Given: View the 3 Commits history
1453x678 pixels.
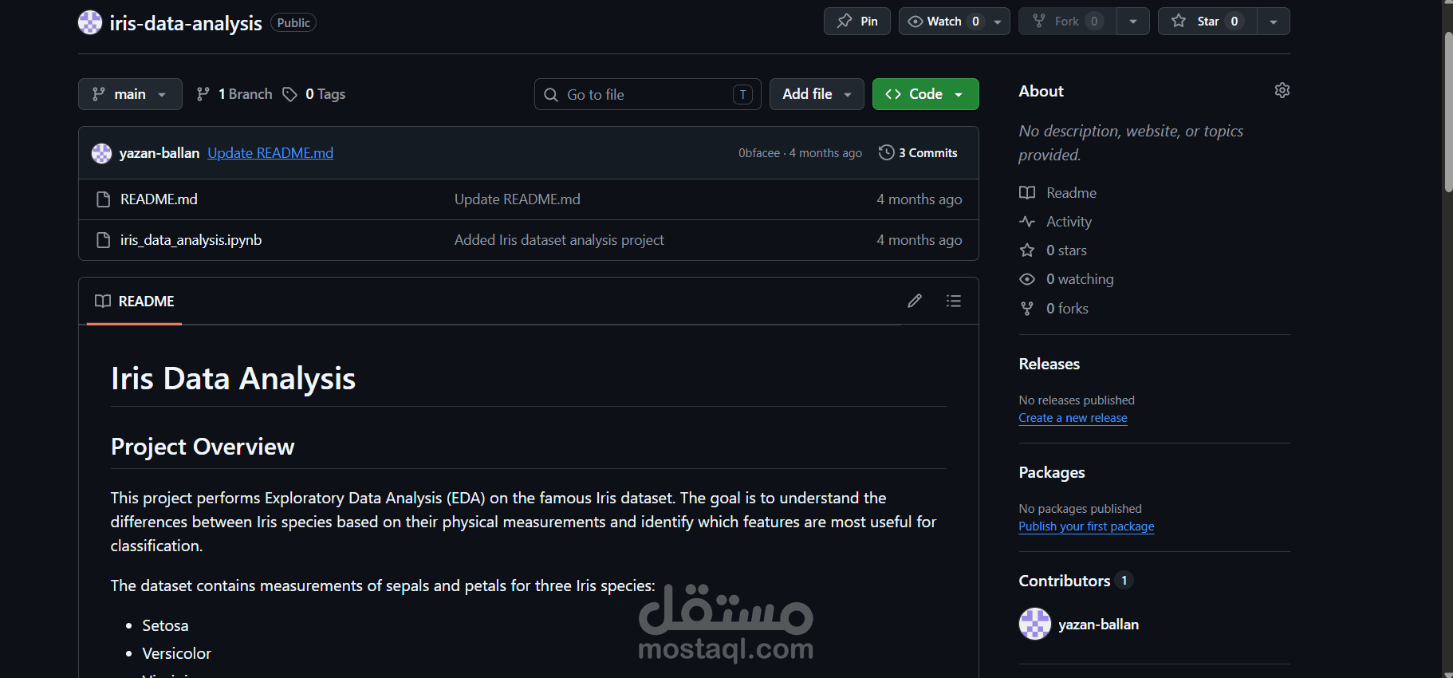Looking at the screenshot, I should point(918,152).
